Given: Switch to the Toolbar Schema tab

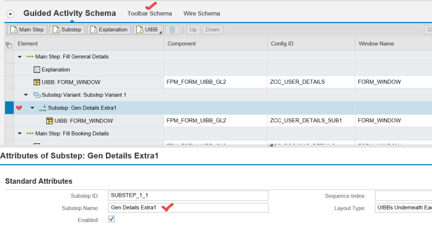Looking at the screenshot, I should coord(150,13).
